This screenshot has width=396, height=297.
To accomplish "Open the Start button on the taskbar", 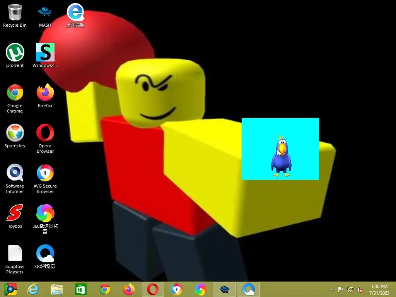I will 10,289.
